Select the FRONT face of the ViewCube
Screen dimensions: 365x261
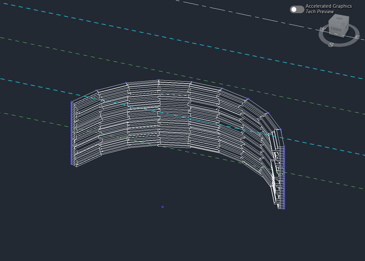(x=336, y=29)
